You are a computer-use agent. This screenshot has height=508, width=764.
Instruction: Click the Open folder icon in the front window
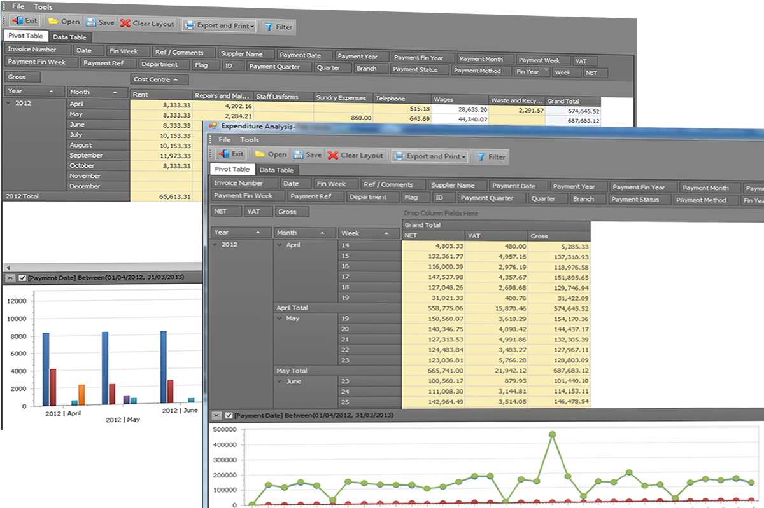[260, 154]
